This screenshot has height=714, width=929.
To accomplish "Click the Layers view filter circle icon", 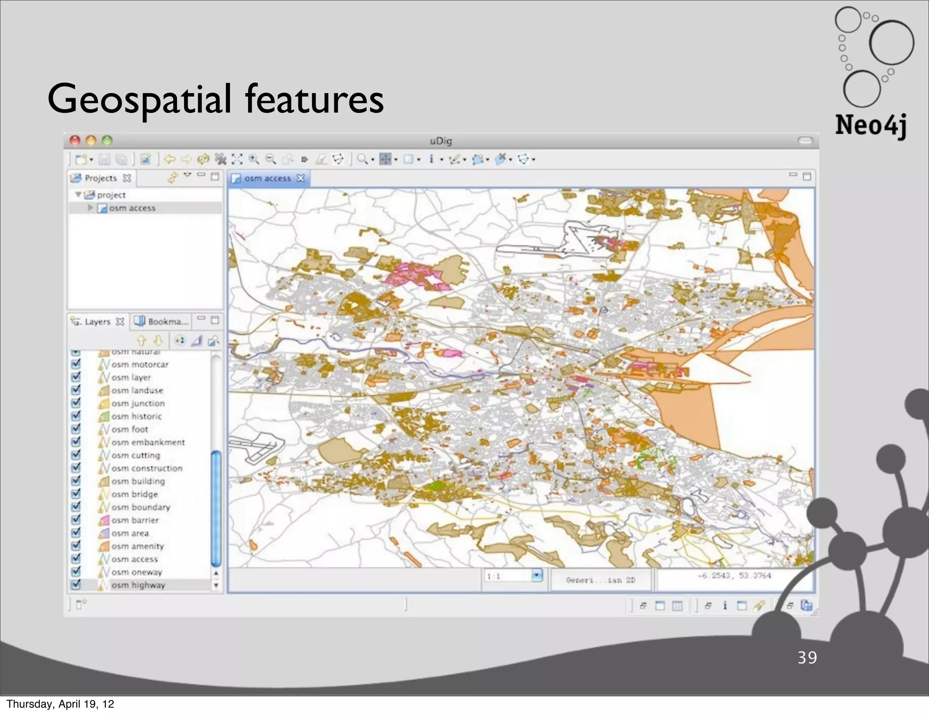I will click(180, 340).
